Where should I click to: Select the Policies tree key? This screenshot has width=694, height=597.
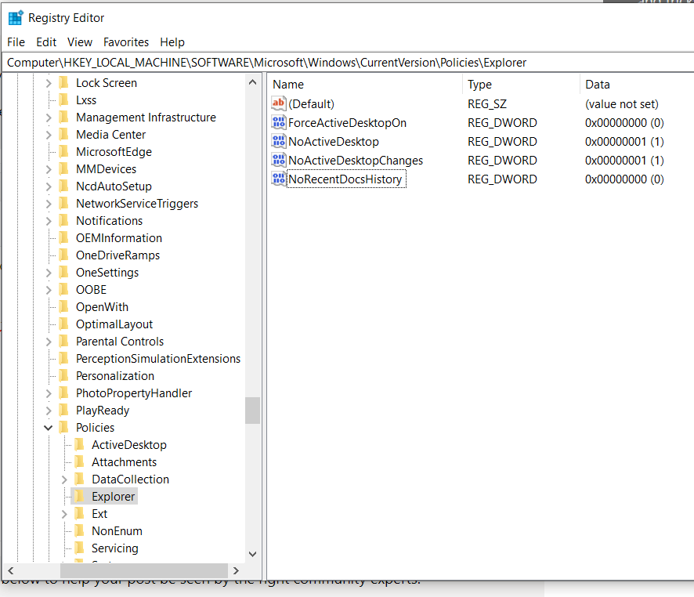click(x=95, y=428)
